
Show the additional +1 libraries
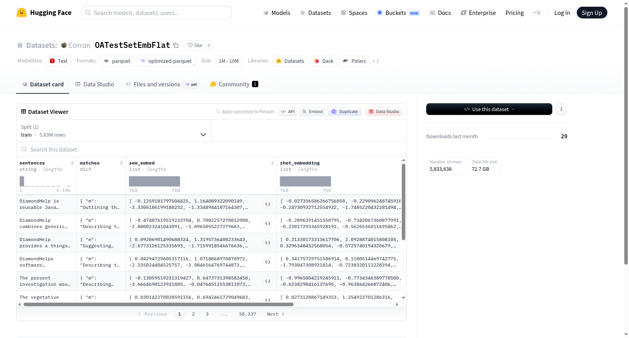coord(376,61)
